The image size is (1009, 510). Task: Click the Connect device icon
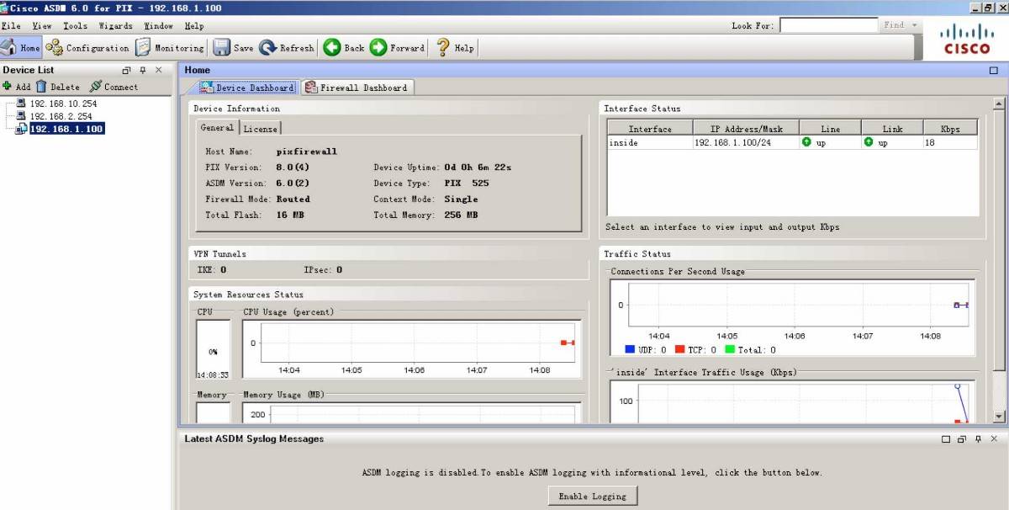pos(96,87)
